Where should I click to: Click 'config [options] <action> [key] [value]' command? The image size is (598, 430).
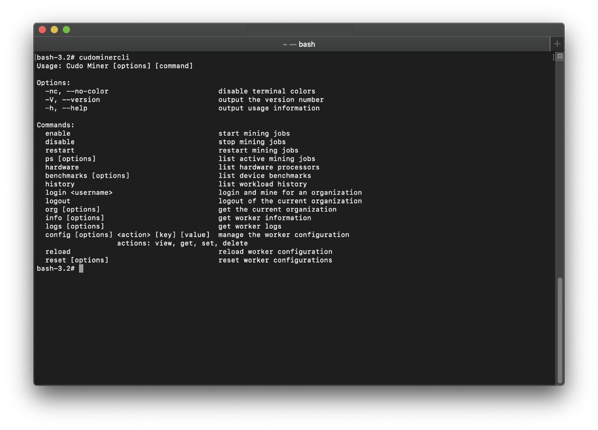point(127,235)
